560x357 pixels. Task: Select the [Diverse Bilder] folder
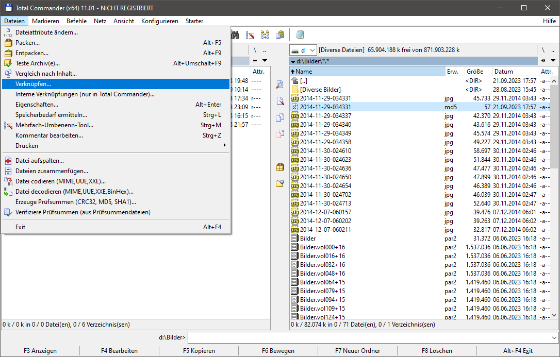click(x=420, y=90)
